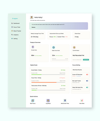The height and width of the screenshot is (121, 100).
Task: Click the Analytics sidebar icon
Action: pos(12,35)
